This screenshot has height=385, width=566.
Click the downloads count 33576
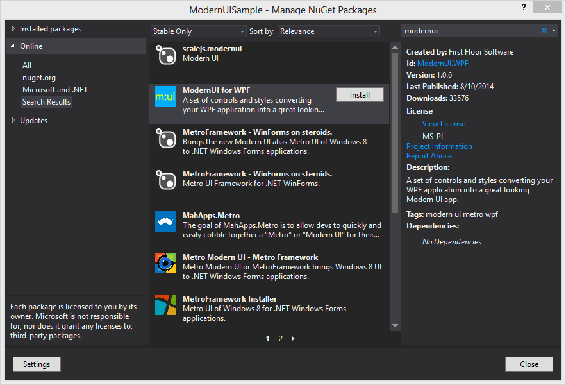point(459,98)
